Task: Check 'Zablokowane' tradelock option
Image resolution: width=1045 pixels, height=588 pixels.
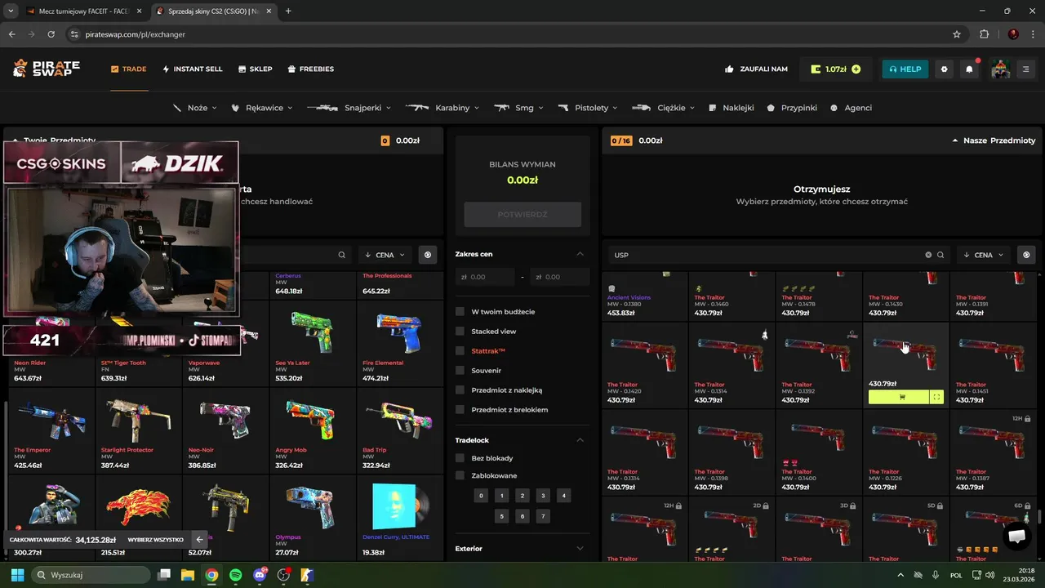Action: 460,475
